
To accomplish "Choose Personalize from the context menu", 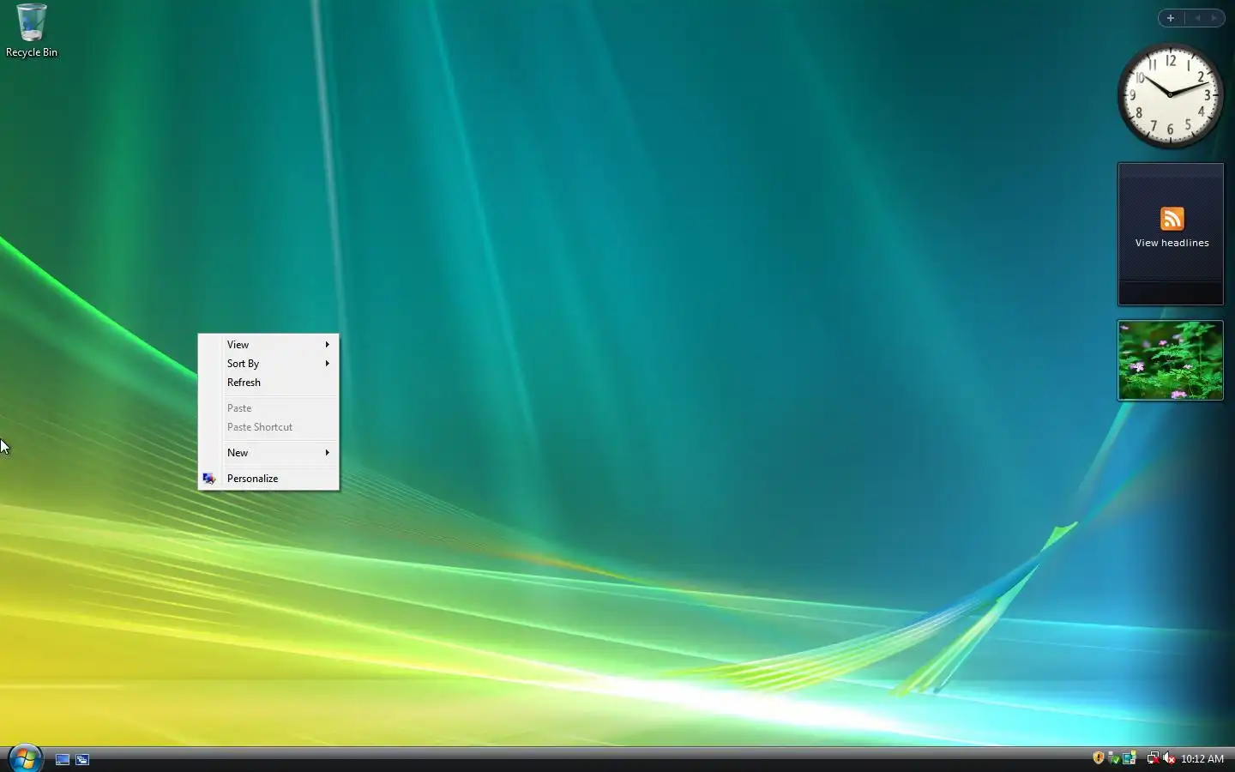I will pyautogui.click(x=268, y=479).
